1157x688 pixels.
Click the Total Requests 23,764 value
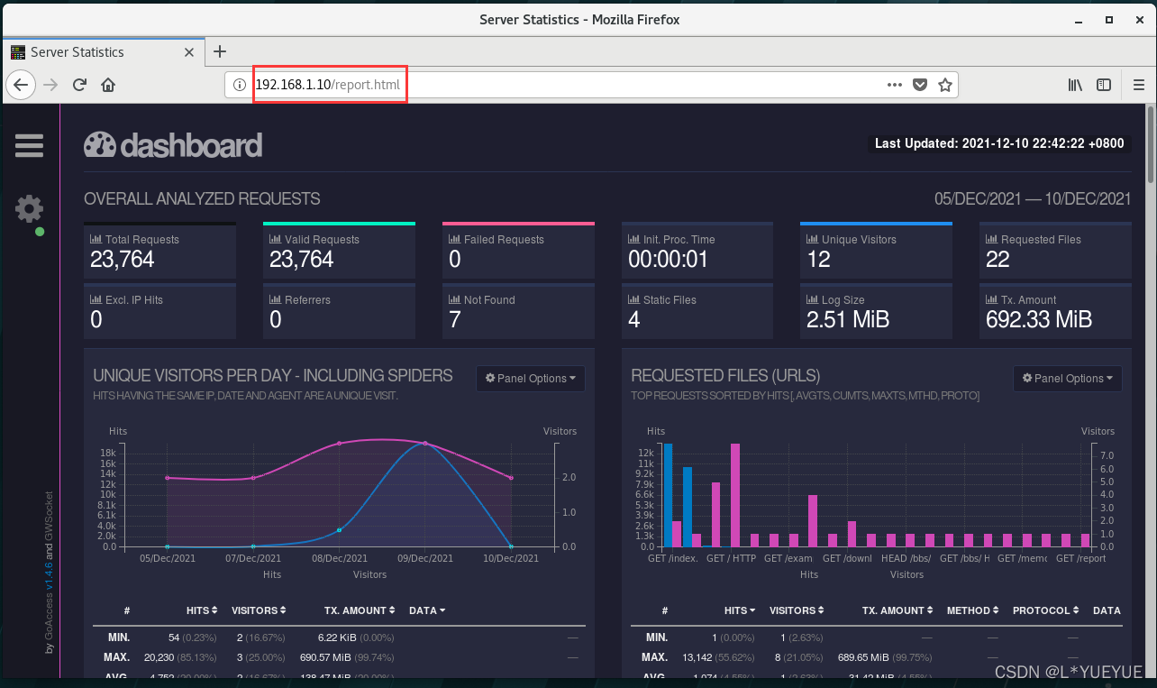(x=123, y=260)
